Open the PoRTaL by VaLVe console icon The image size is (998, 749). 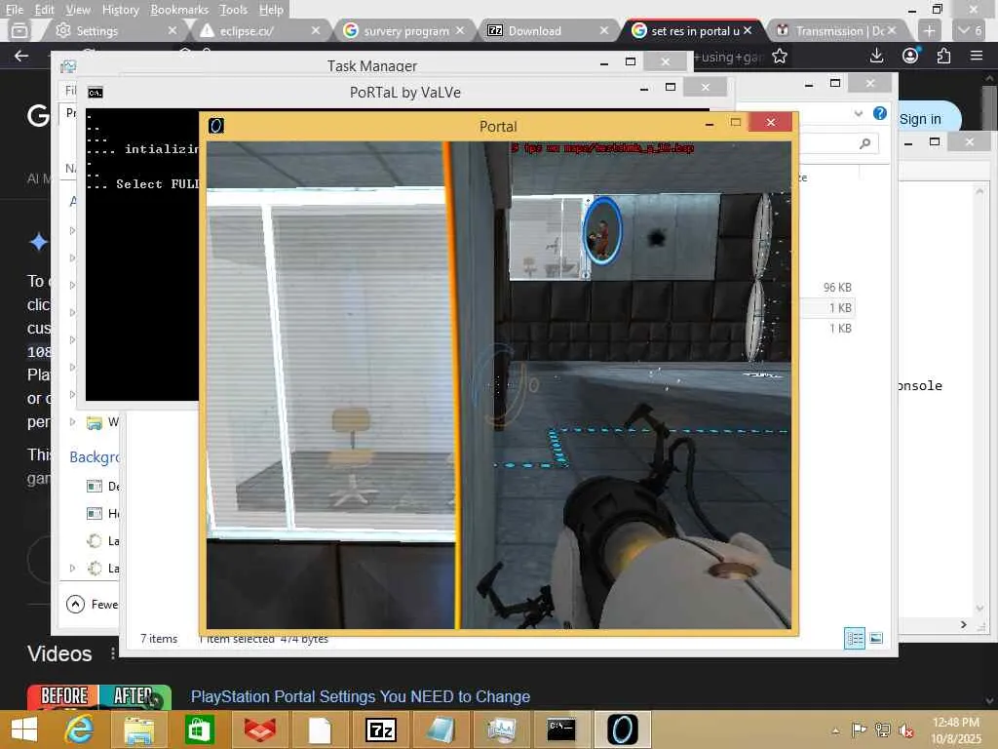point(96,93)
